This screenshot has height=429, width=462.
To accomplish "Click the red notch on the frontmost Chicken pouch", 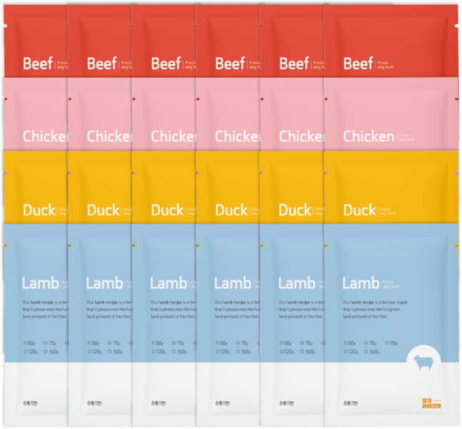I will click(x=326, y=99).
